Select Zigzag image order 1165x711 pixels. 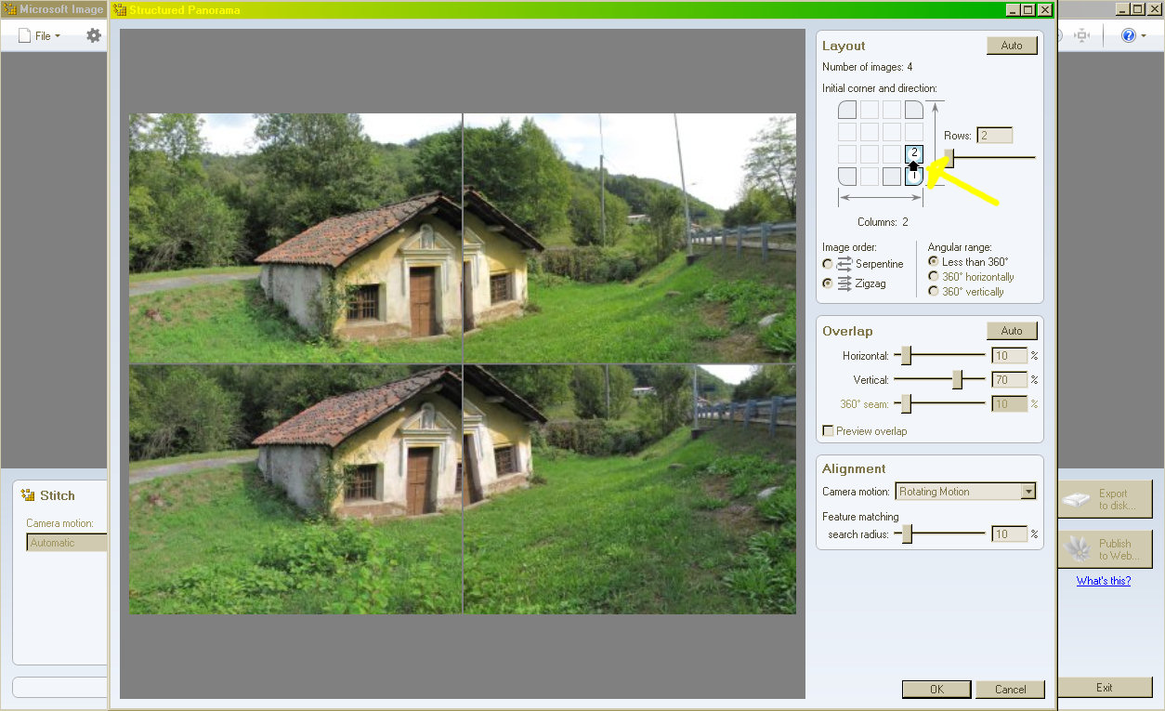[x=828, y=283]
